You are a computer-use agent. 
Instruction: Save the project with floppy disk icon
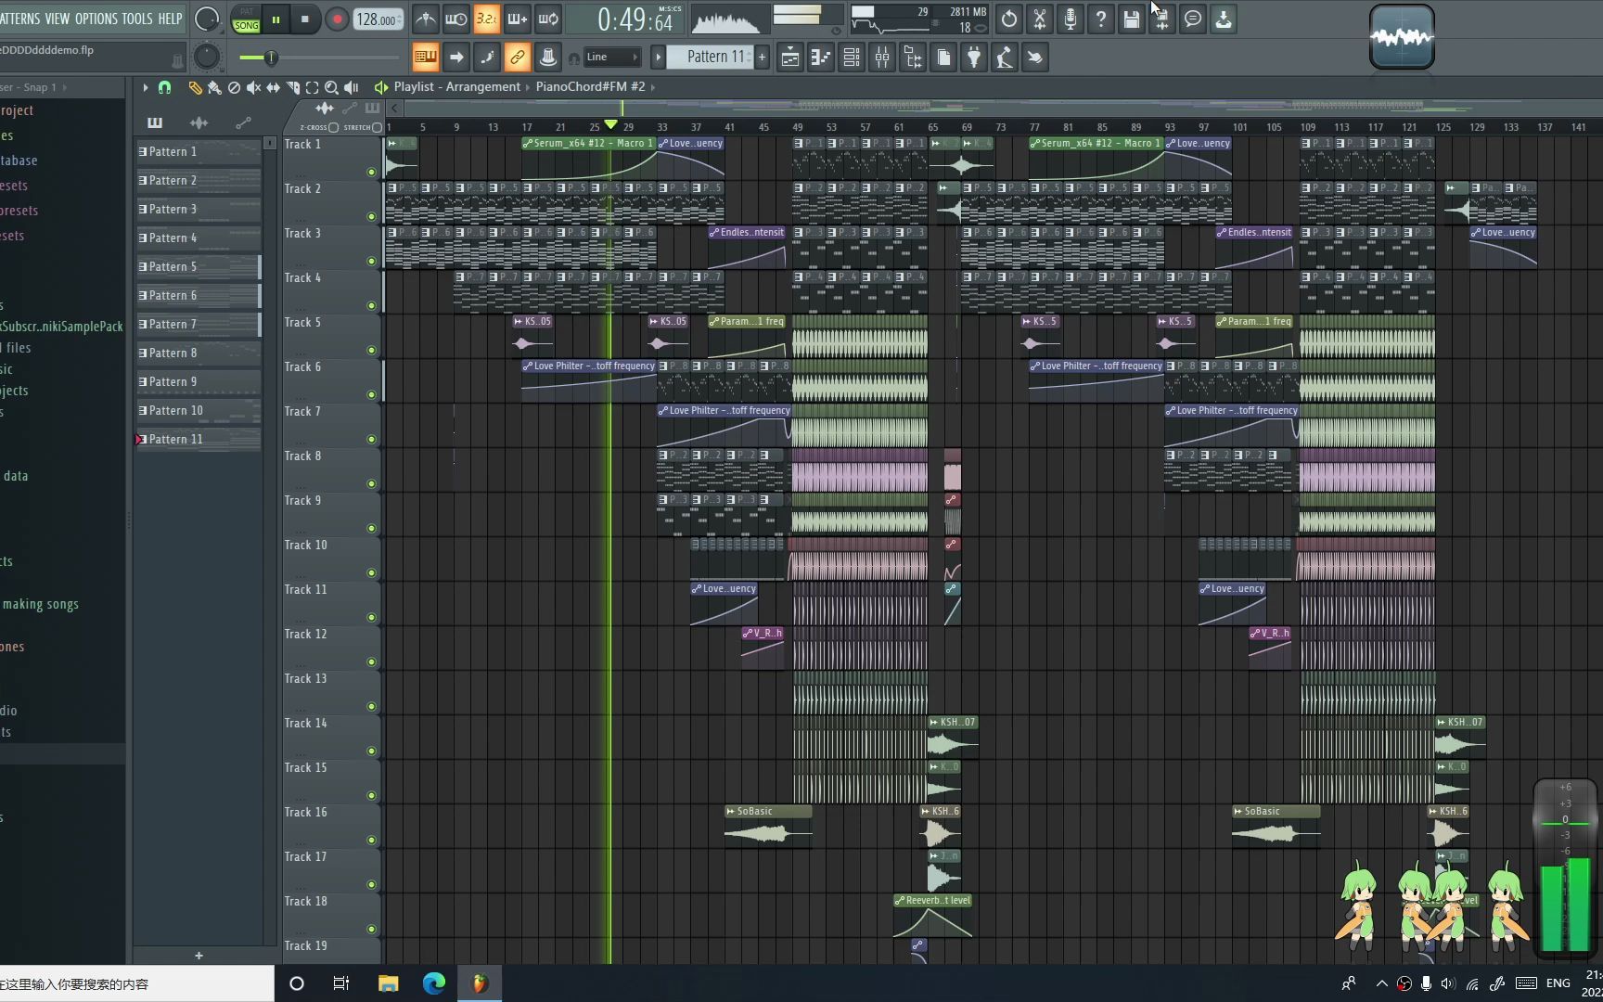[x=1132, y=19]
